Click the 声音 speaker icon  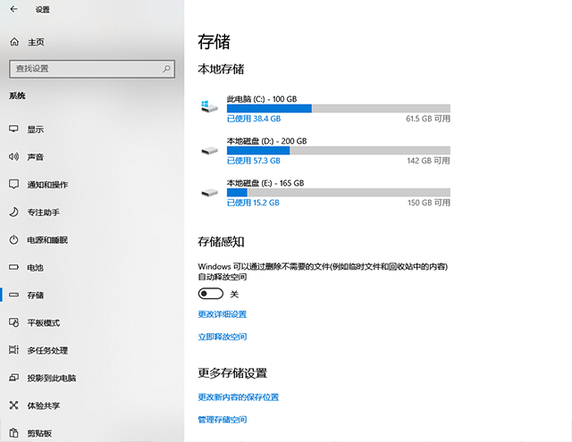[x=14, y=156]
